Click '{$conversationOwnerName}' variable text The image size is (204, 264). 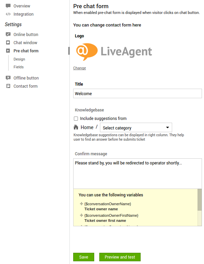click(108, 204)
